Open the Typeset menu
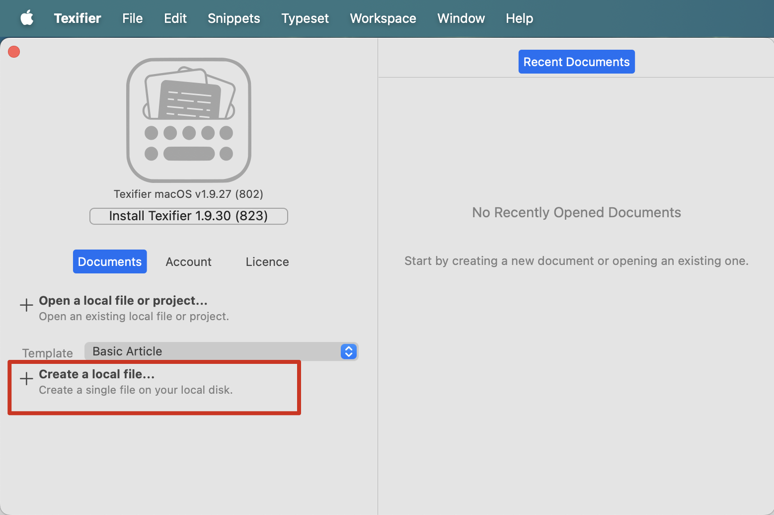 [x=305, y=18]
